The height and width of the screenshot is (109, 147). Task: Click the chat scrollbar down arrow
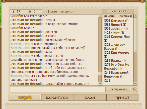(100, 84)
